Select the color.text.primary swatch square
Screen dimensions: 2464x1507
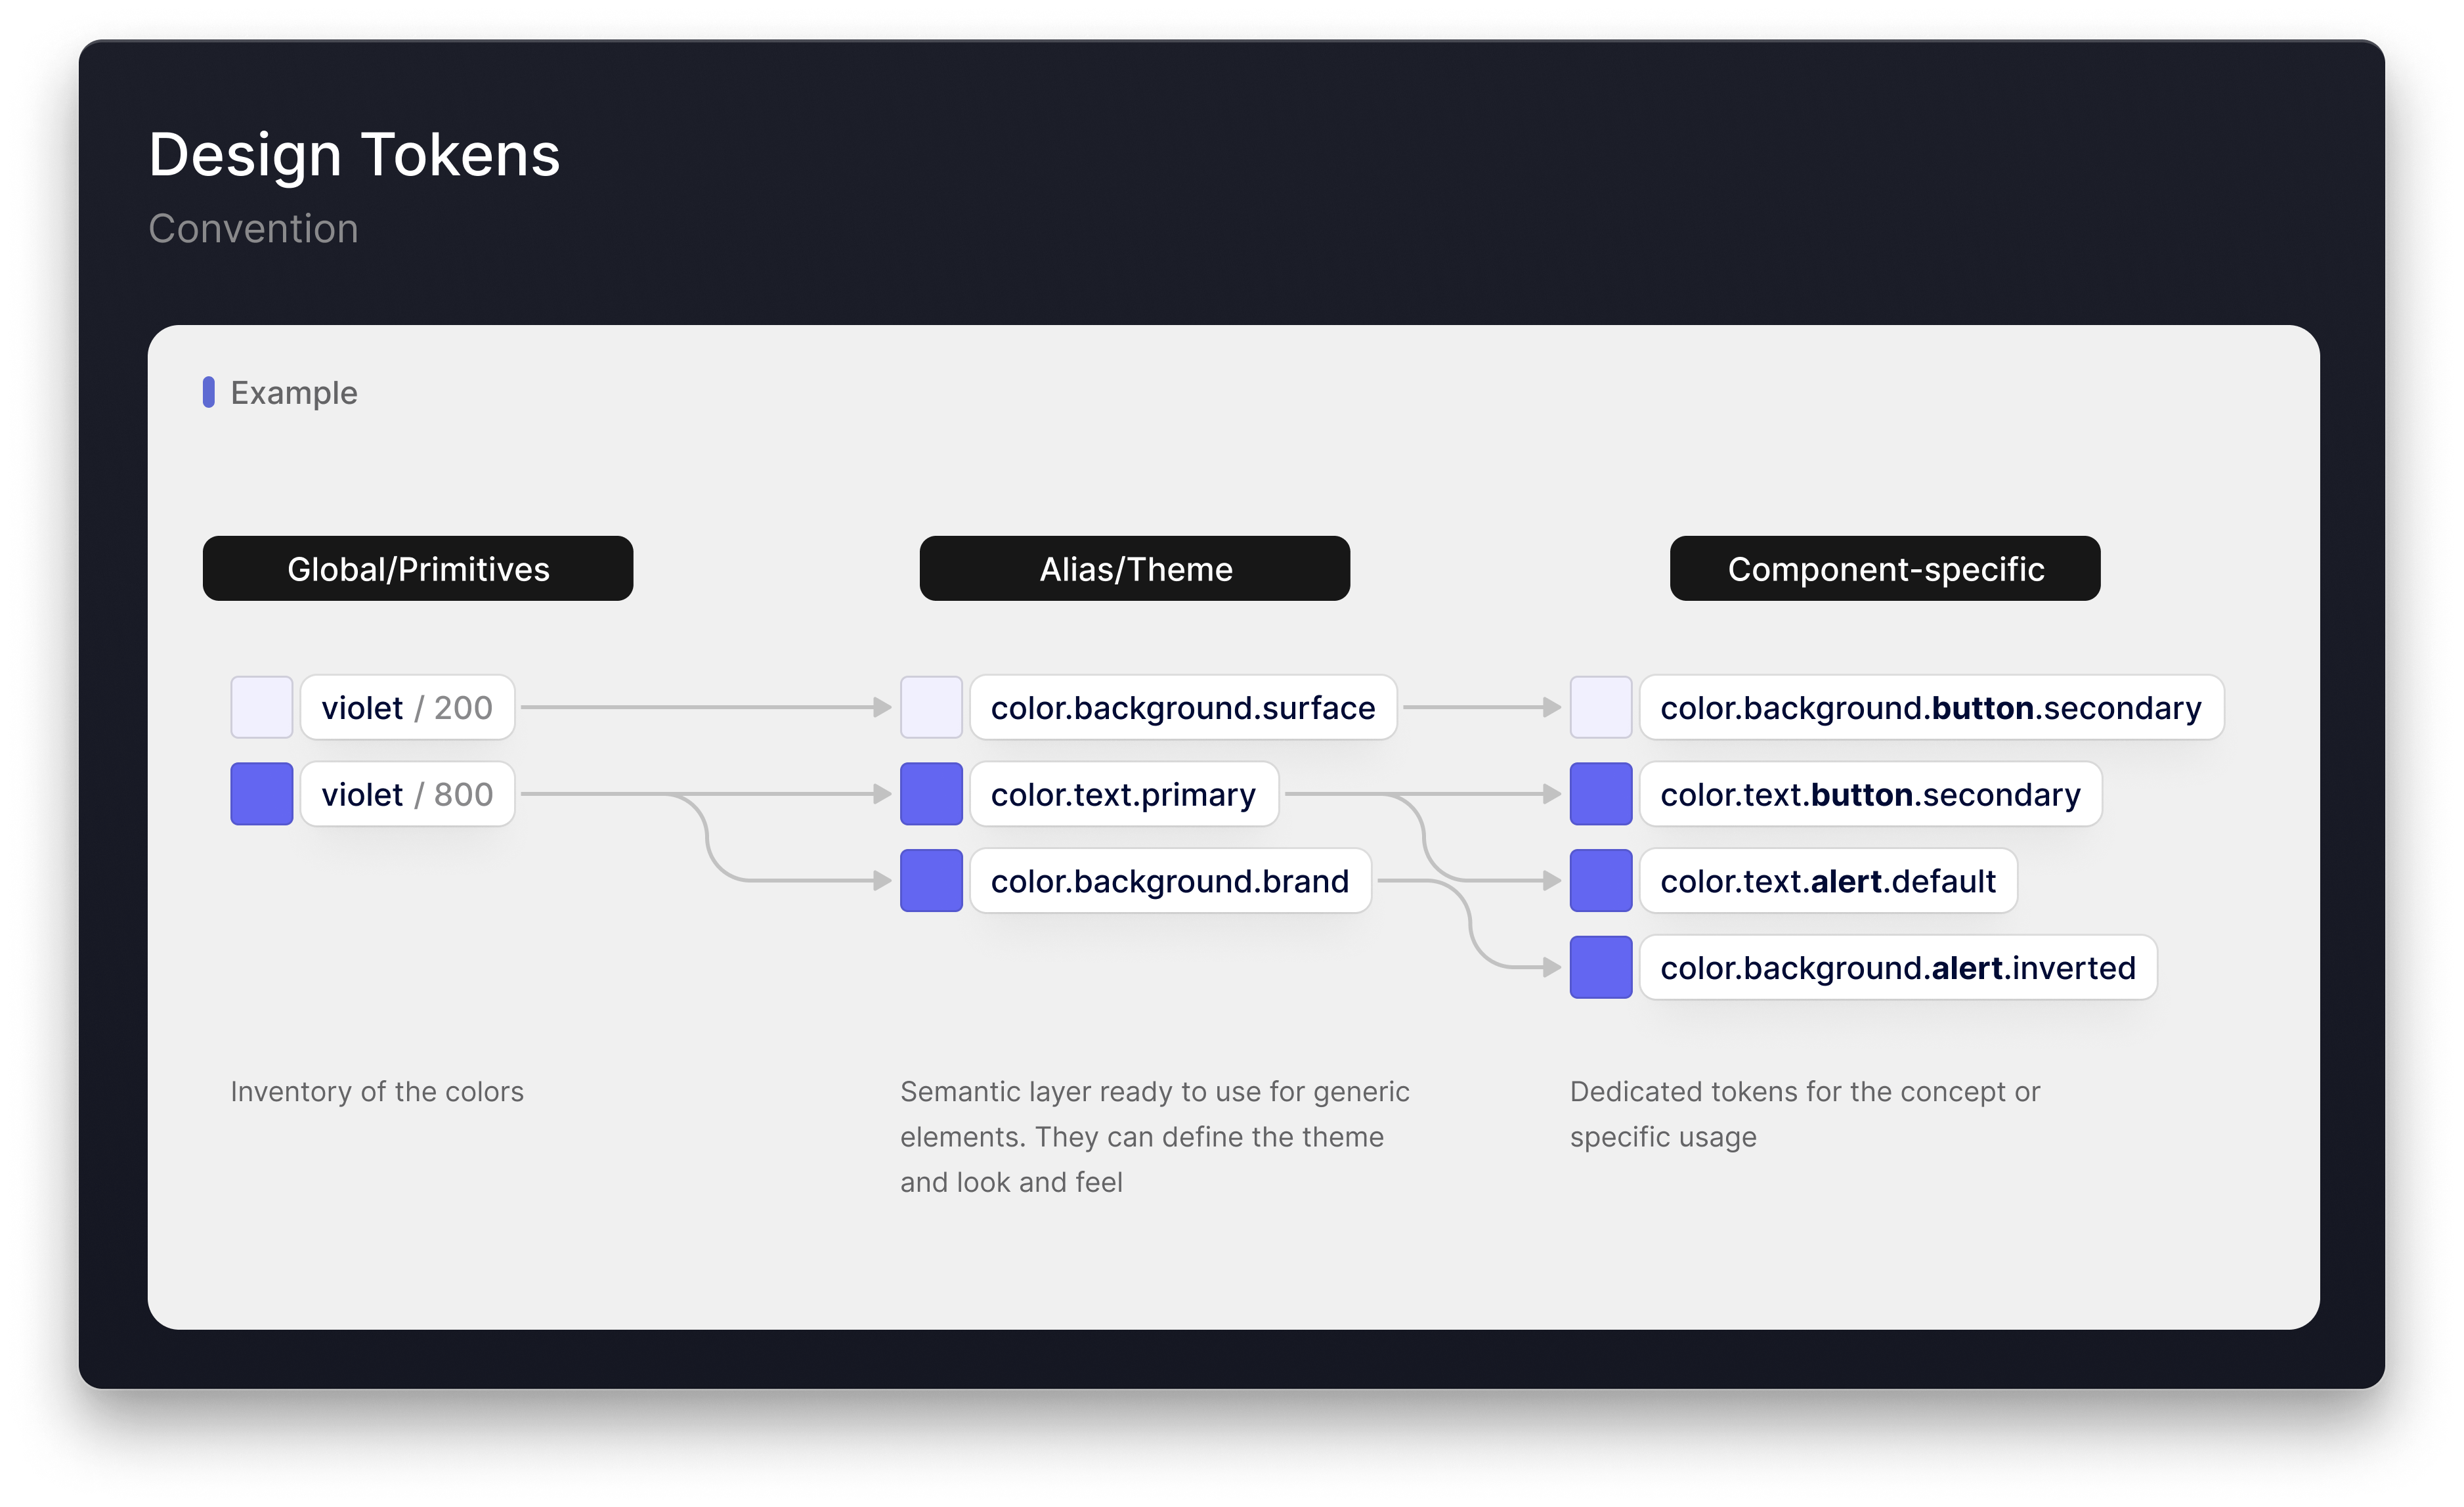click(x=931, y=794)
